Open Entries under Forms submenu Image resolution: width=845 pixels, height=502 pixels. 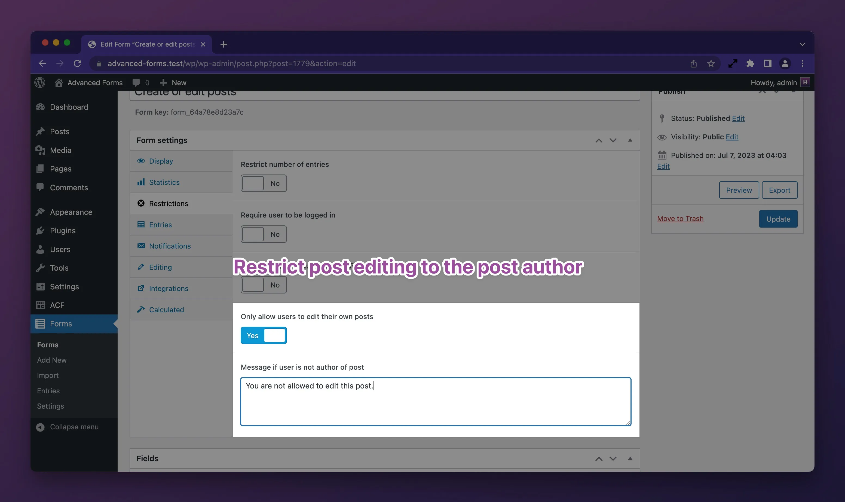(x=48, y=391)
